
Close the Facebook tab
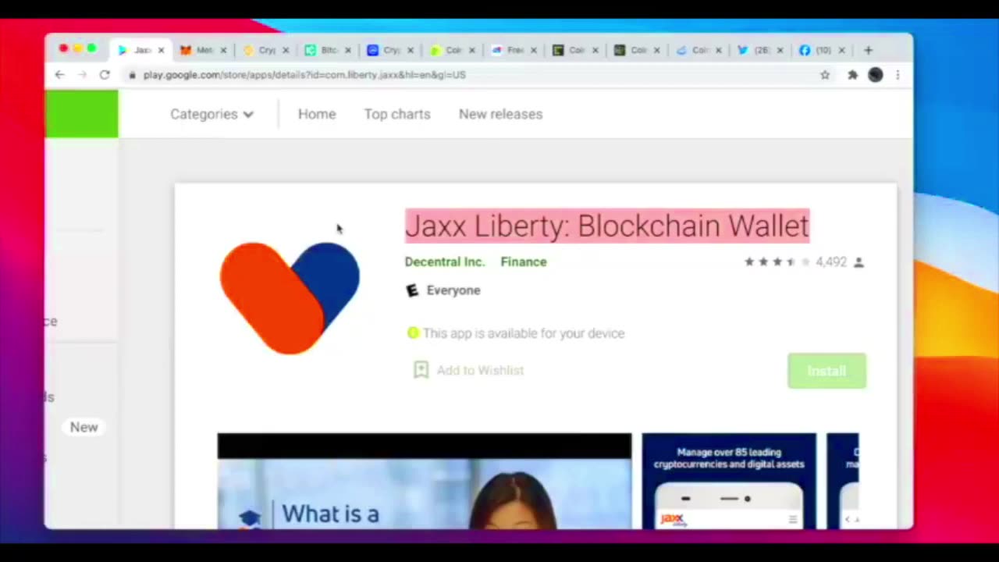click(841, 50)
